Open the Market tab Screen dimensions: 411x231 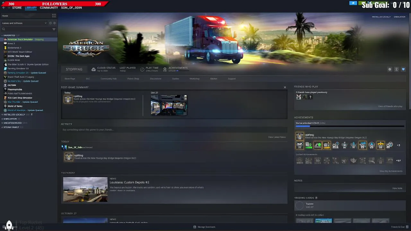(214, 79)
